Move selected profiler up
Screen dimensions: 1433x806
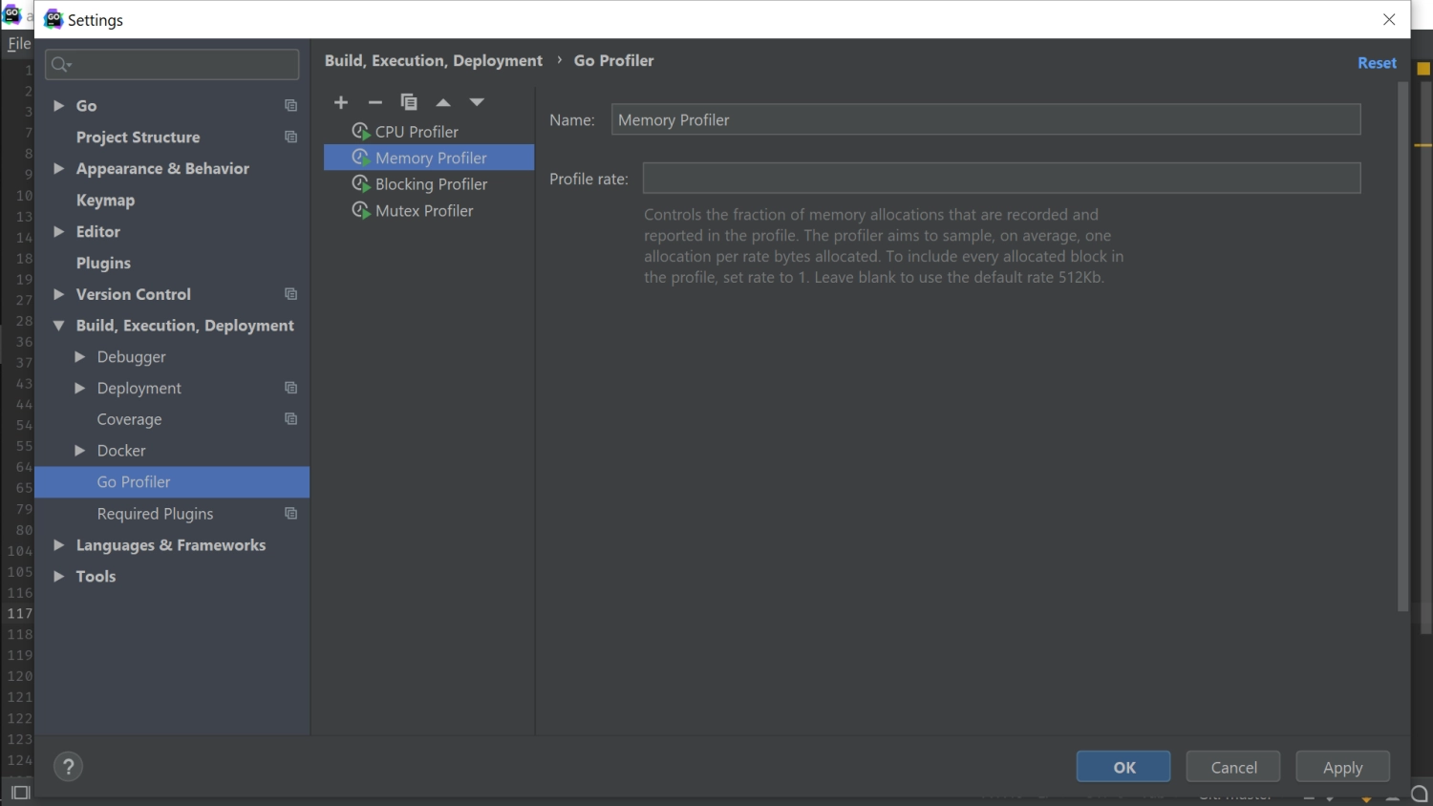tap(443, 102)
